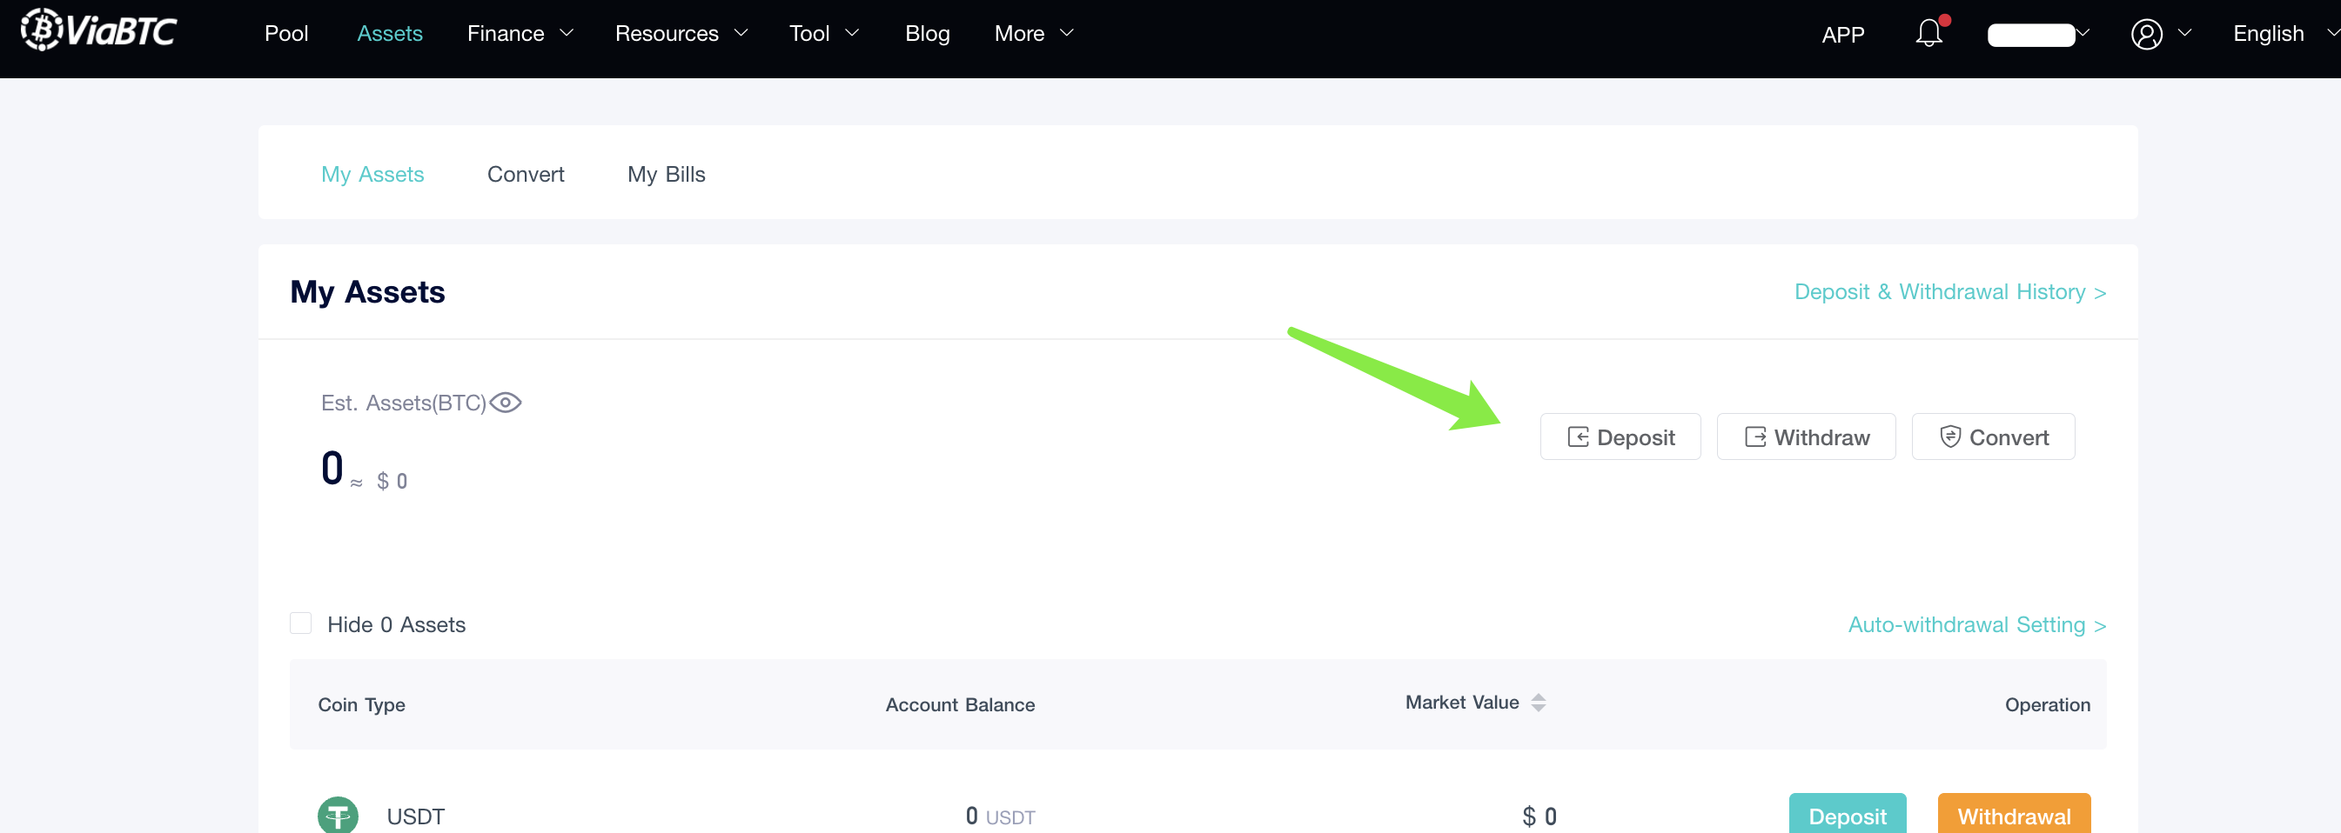The image size is (2341, 833).
Task: Check the Hide 0 Assets checkbox
Action: tap(301, 623)
